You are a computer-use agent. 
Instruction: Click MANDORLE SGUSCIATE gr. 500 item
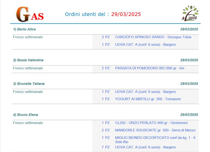click(155, 130)
